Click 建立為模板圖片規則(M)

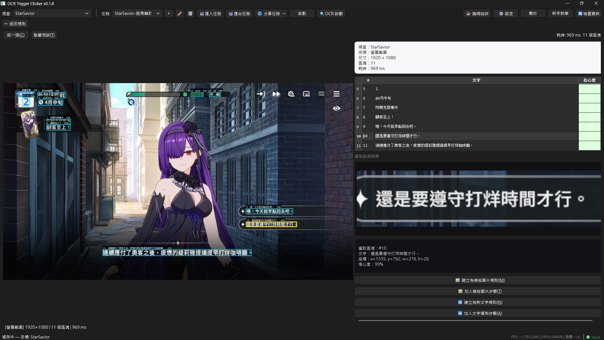pyautogui.click(x=478, y=280)
